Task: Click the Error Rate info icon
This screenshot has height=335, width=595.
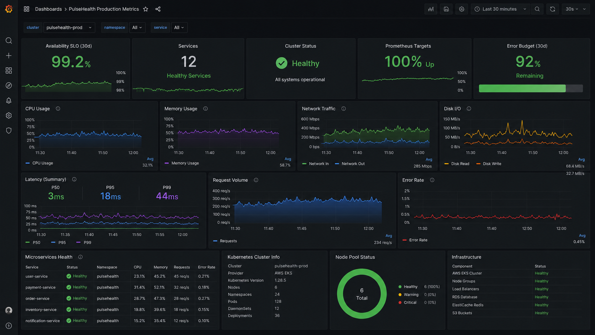Action: [432, 180]
